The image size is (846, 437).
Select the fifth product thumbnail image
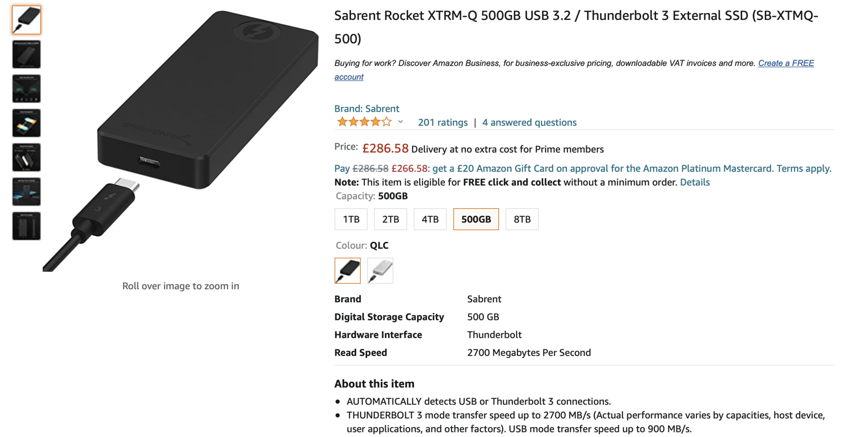pos(26,157)
